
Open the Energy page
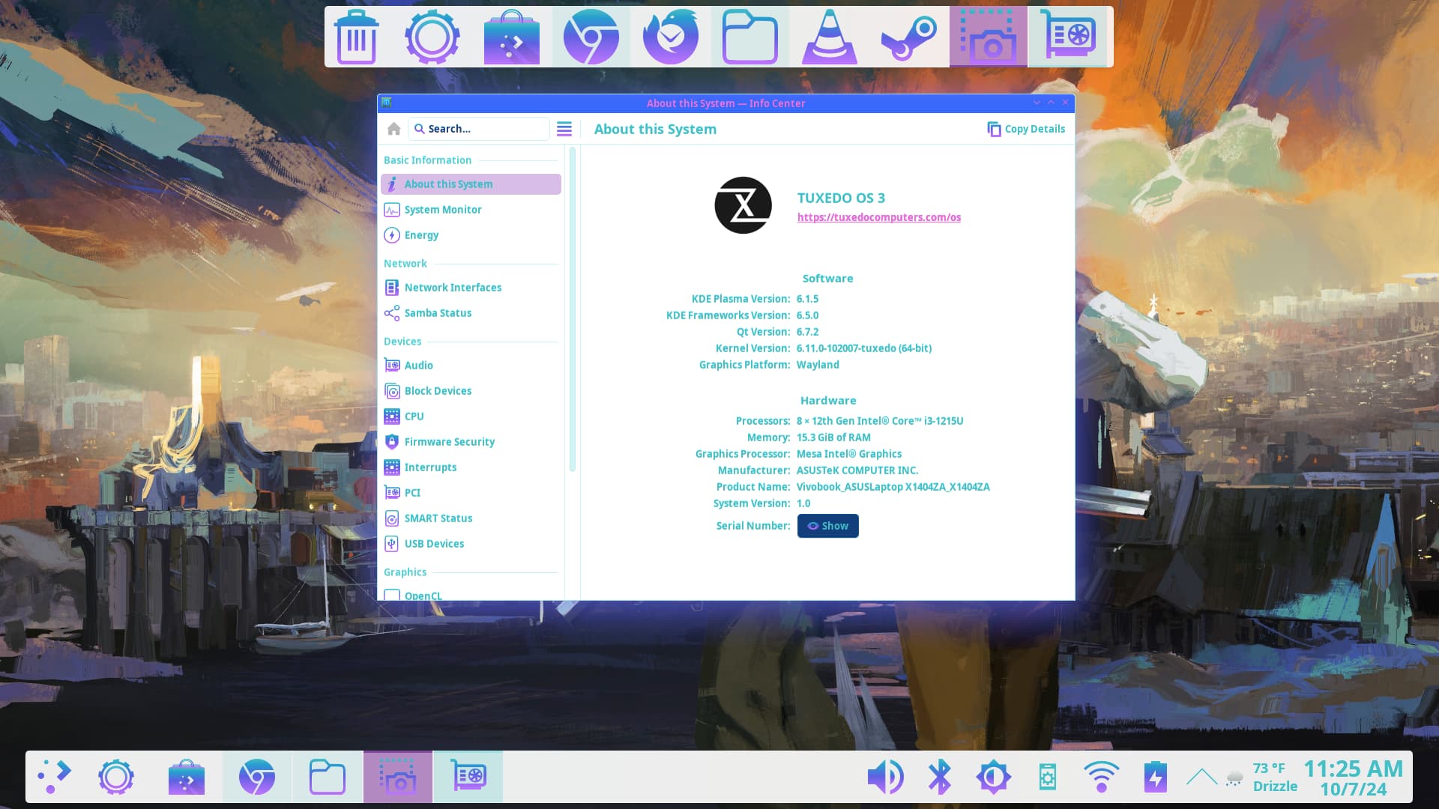point(471,235)
